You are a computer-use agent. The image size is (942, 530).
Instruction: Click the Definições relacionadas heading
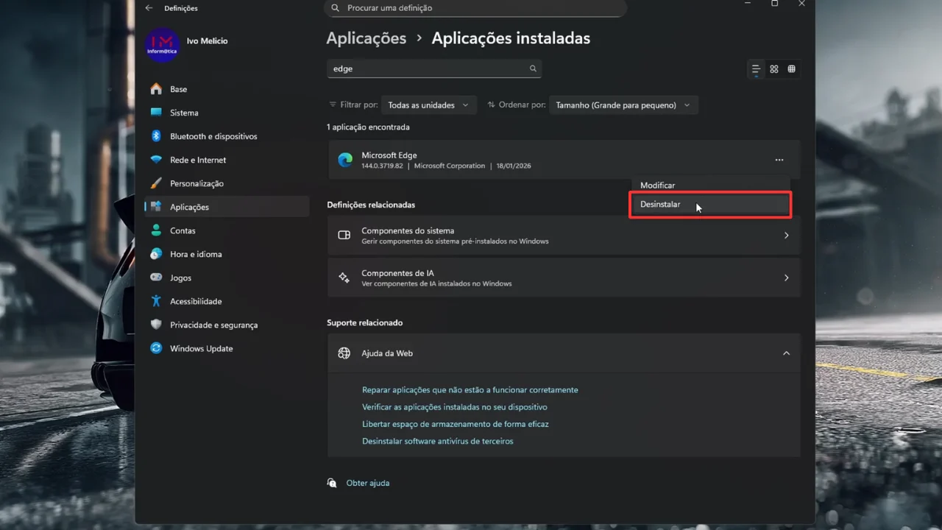[371, 205]
